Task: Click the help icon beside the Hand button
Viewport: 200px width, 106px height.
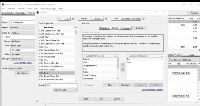Action: [106, 19]
